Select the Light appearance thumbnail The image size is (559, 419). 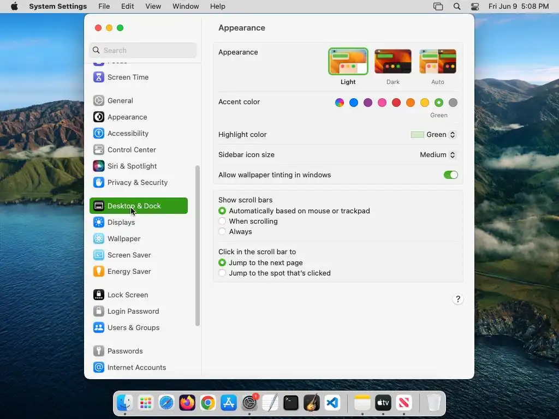coord(348,62)
